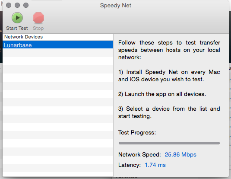Screen dimensions: 231x179
Task: Click the divider between device list and instructions
Action: click(x=113, y=105)
